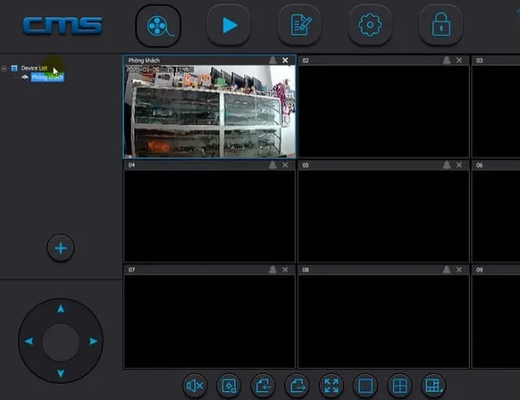520x400 pixels.
Task: Toggle alarm bell on Phòng khách window
Action: coord(272,60)
